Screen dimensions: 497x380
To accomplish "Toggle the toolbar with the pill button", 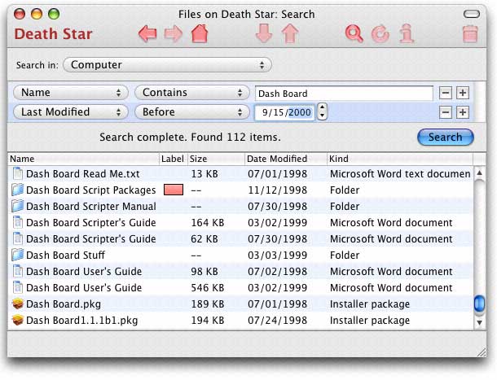I will [x=472, y=14].
